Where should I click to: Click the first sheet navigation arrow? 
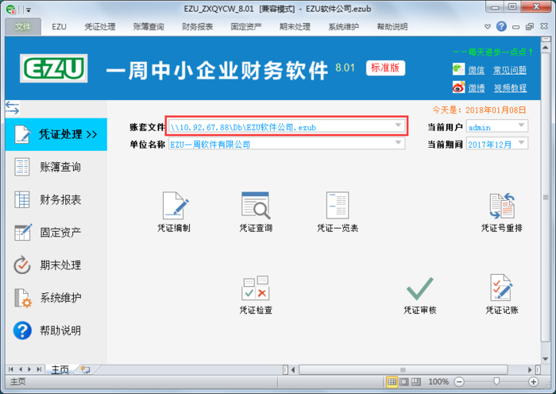pos(10,369)
